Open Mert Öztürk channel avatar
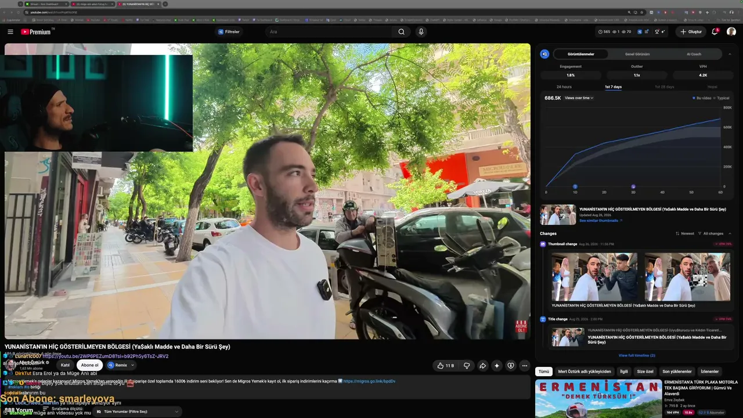Viewport: 743px width, 418px height. point(11,365)
